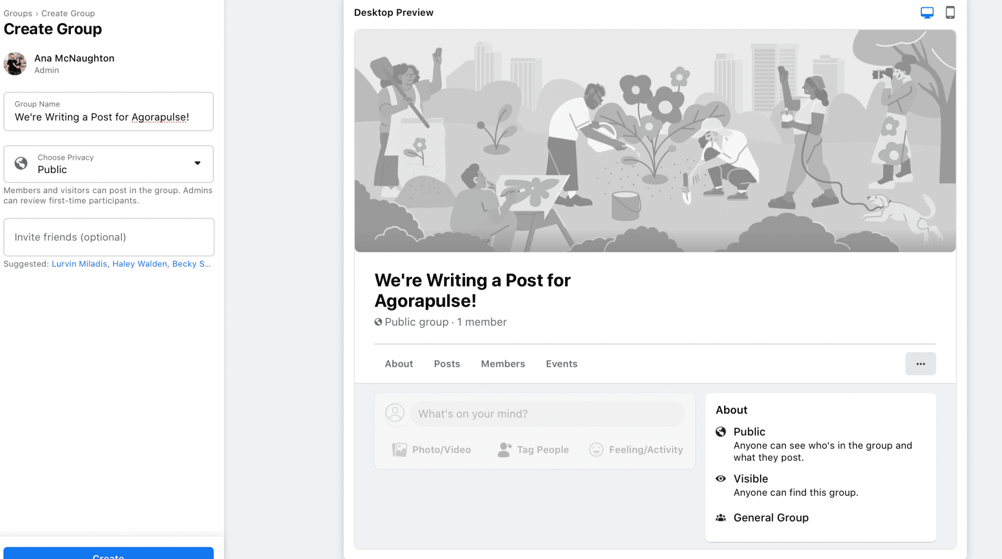1002x559 pixels.
Task: Click the Feeling/Activity smiley icon
Action: pyautogui.click(x=596, y=449)
